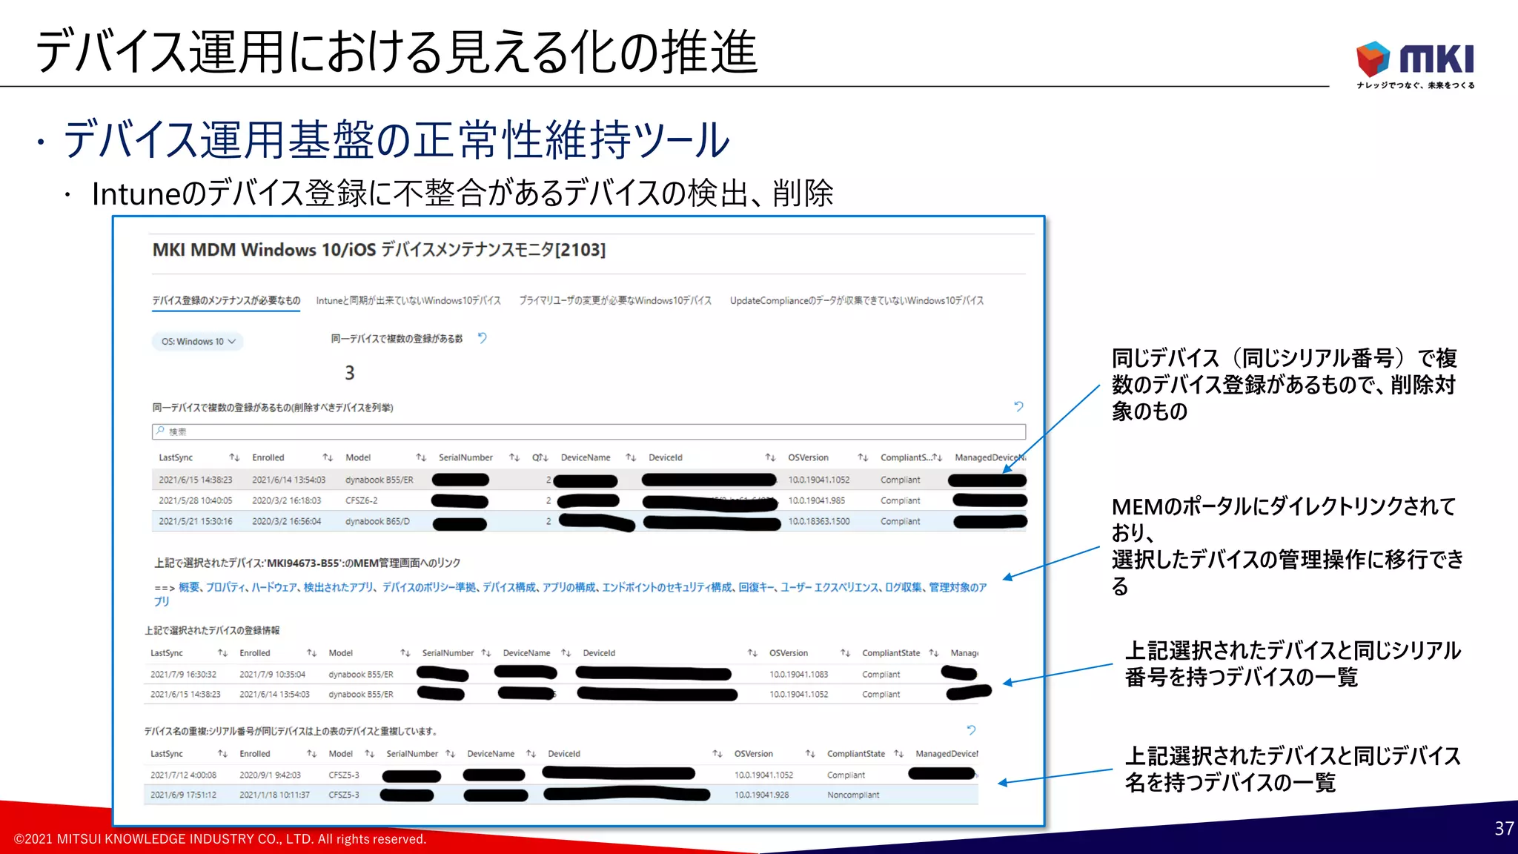Sort デバイス名の重複 table by OSVersion arrows
The height and width of the screenshot is (854, 1518).
point(810,754)
